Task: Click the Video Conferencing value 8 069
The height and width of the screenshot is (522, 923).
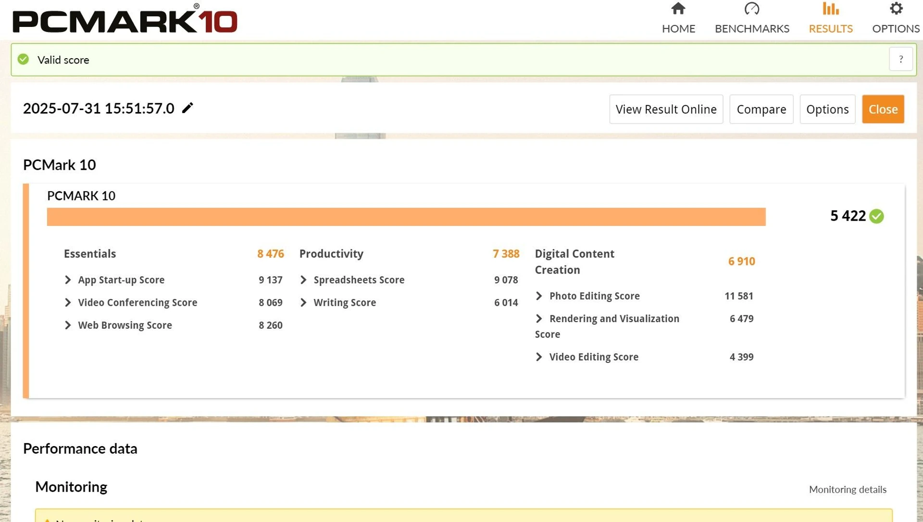Action: tap(270, 302)
